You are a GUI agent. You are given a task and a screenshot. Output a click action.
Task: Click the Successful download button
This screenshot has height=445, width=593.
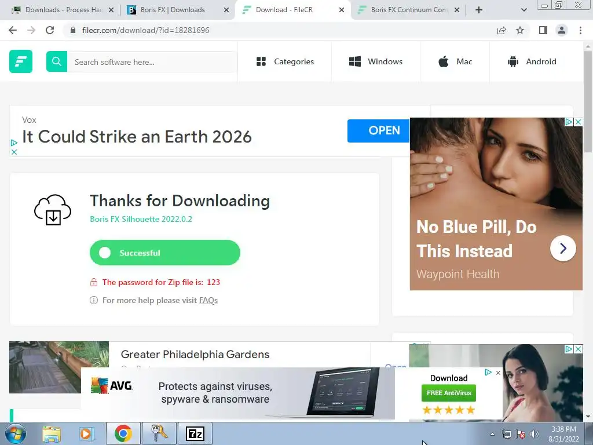pos(165,253)
